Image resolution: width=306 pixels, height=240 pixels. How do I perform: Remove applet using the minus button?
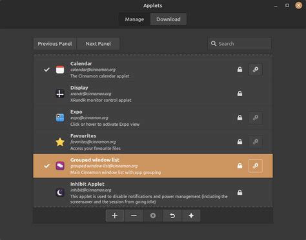(x=134, y=215)
